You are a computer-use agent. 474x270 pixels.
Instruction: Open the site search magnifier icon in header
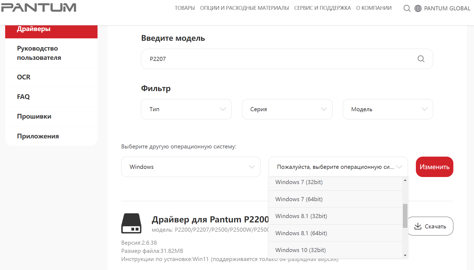407,8
